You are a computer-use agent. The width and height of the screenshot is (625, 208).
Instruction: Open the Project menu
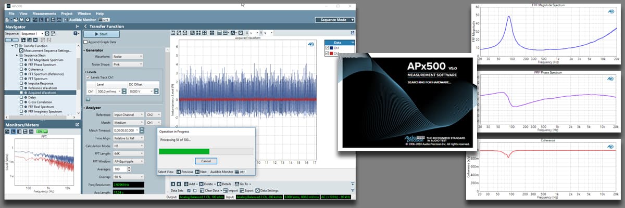point(67,13)
